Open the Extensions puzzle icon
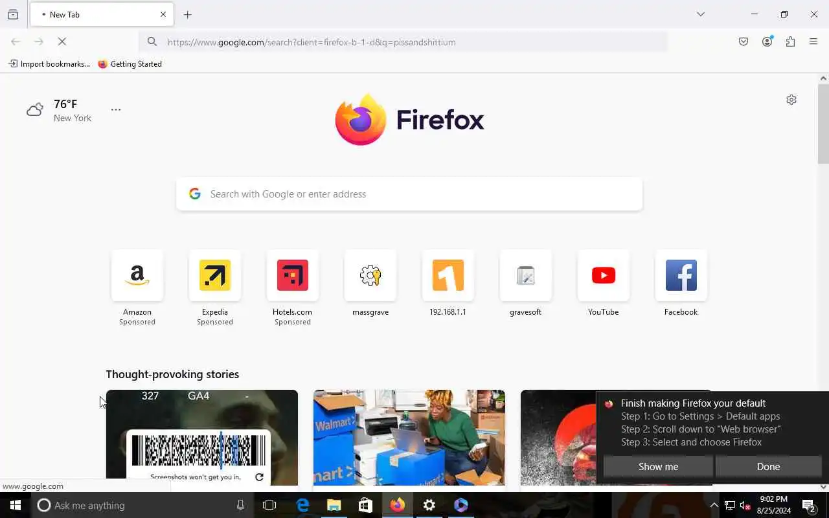This screenshot has width=829, height=518. [790, 41]
